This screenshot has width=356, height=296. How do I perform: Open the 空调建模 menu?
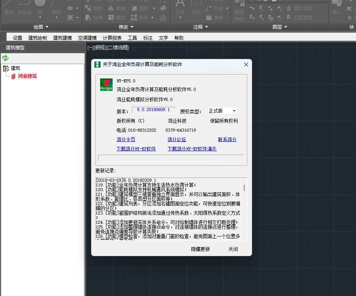(x=87, y=38)
